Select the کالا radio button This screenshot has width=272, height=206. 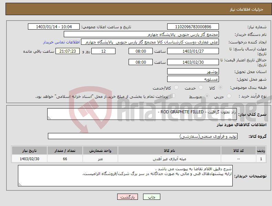[220, 87]
